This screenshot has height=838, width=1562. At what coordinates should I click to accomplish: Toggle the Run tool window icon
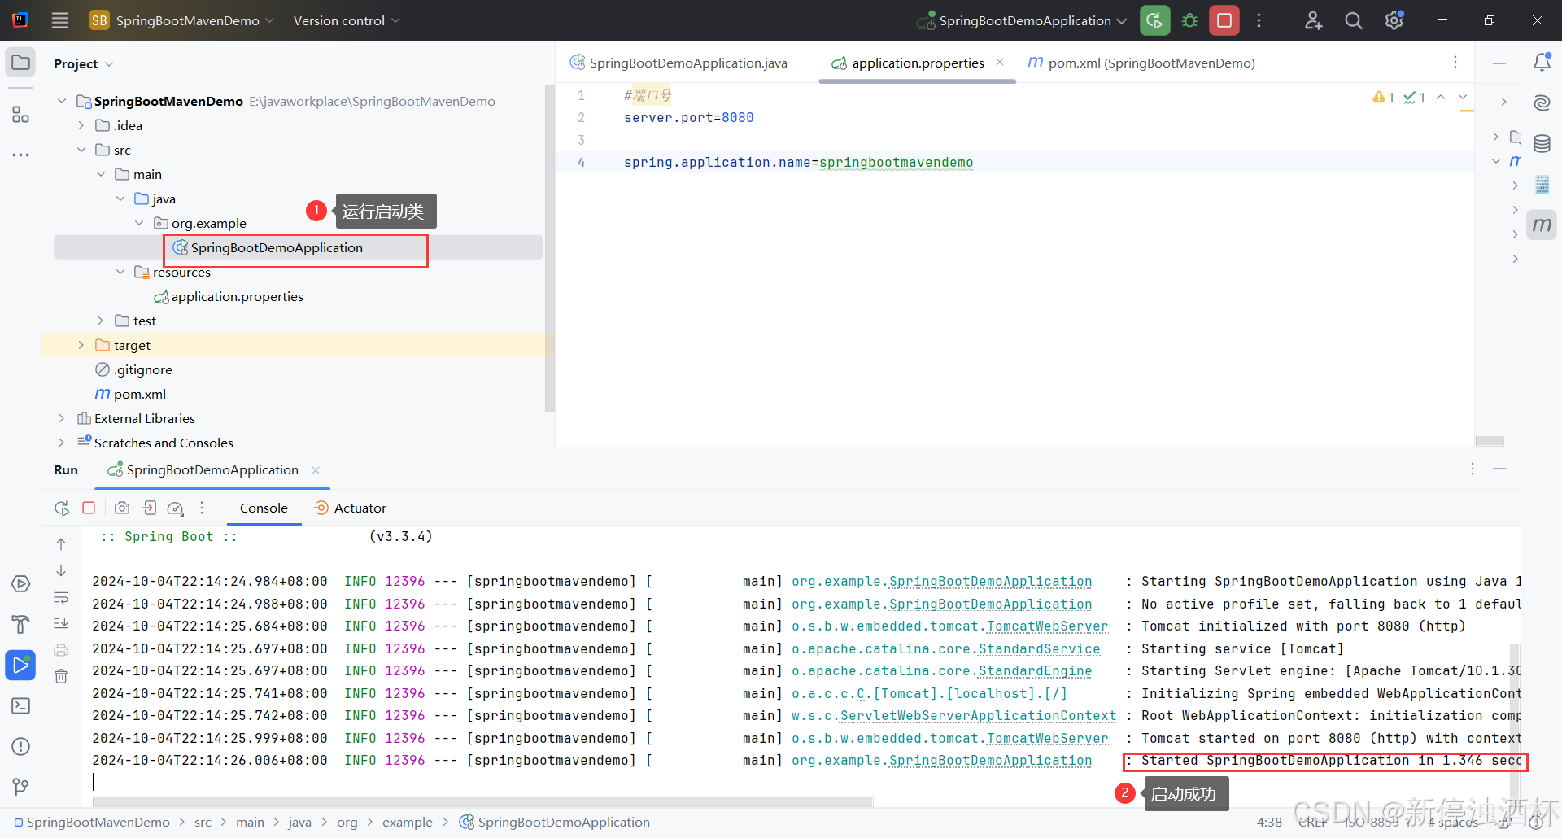click(20, 665)
